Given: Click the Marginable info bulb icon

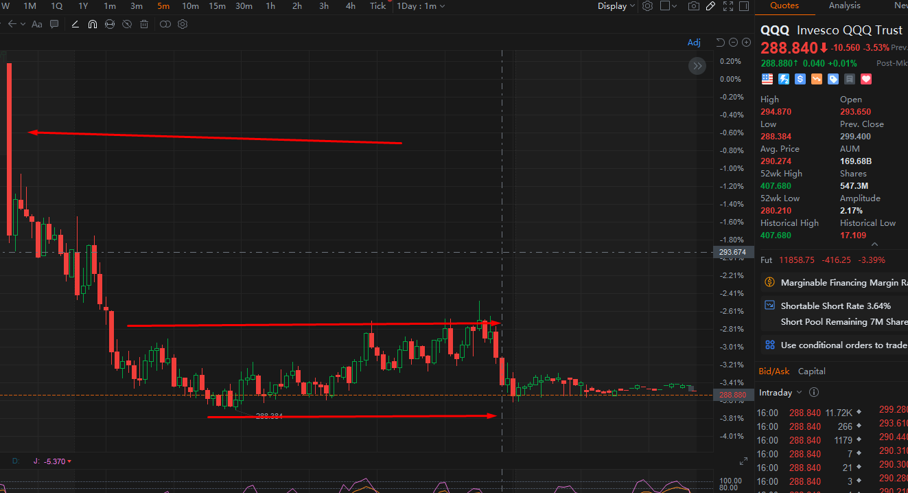Looking at the screenshot, I should 769,282.
